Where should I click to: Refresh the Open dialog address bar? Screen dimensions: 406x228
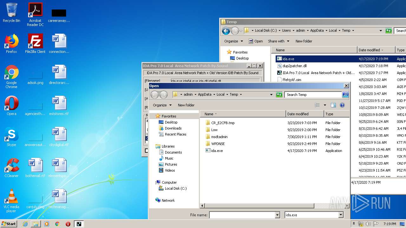point(279,95)
